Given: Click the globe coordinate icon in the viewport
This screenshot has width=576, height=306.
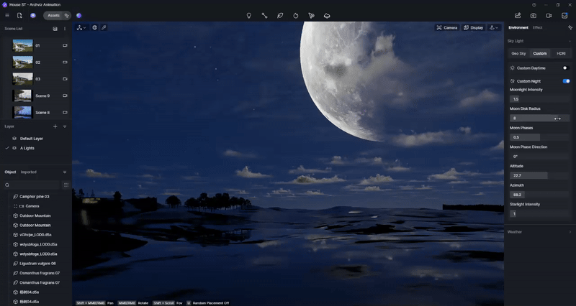Looking at the screenshot, I should 95,27.
